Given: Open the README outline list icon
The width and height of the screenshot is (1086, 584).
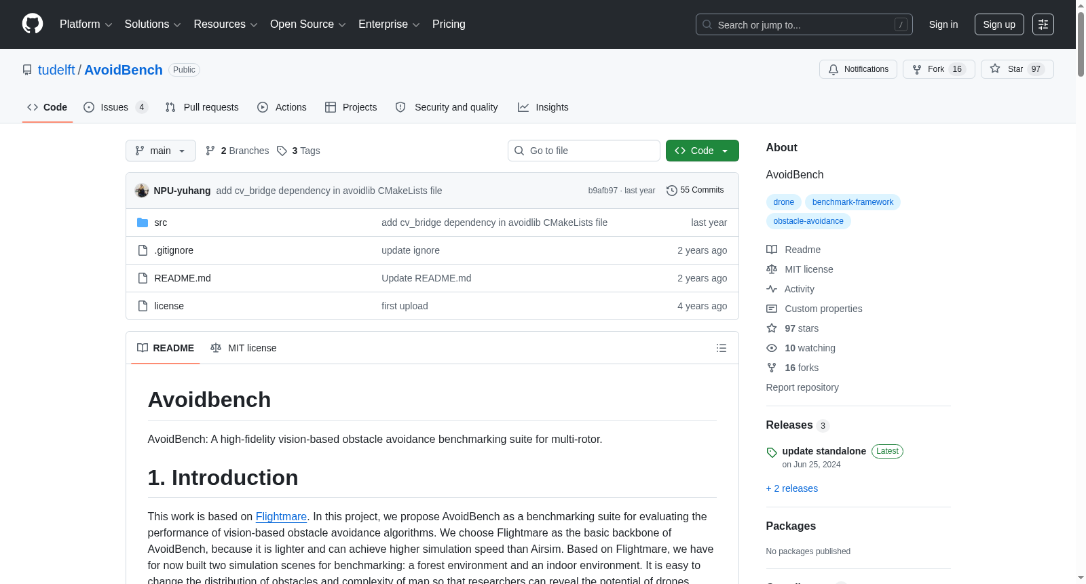Looking at the screenshot, I should 722,348.
